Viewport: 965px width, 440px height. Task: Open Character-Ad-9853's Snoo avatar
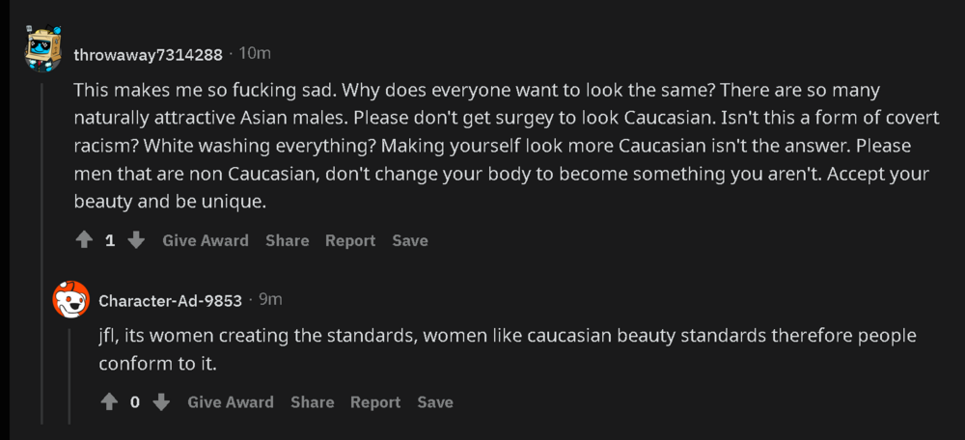coord(70,299)
